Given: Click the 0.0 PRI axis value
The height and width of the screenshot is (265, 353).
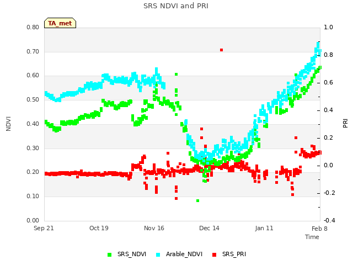Looking at the screenshot, I should click(328, 166).
